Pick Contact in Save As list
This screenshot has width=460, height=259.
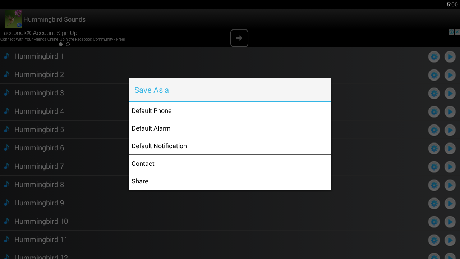pos(230,163)
